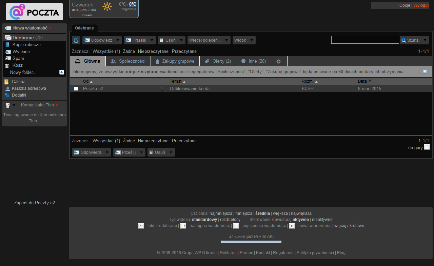Switch view type to rozdzielony

(230, 220)
